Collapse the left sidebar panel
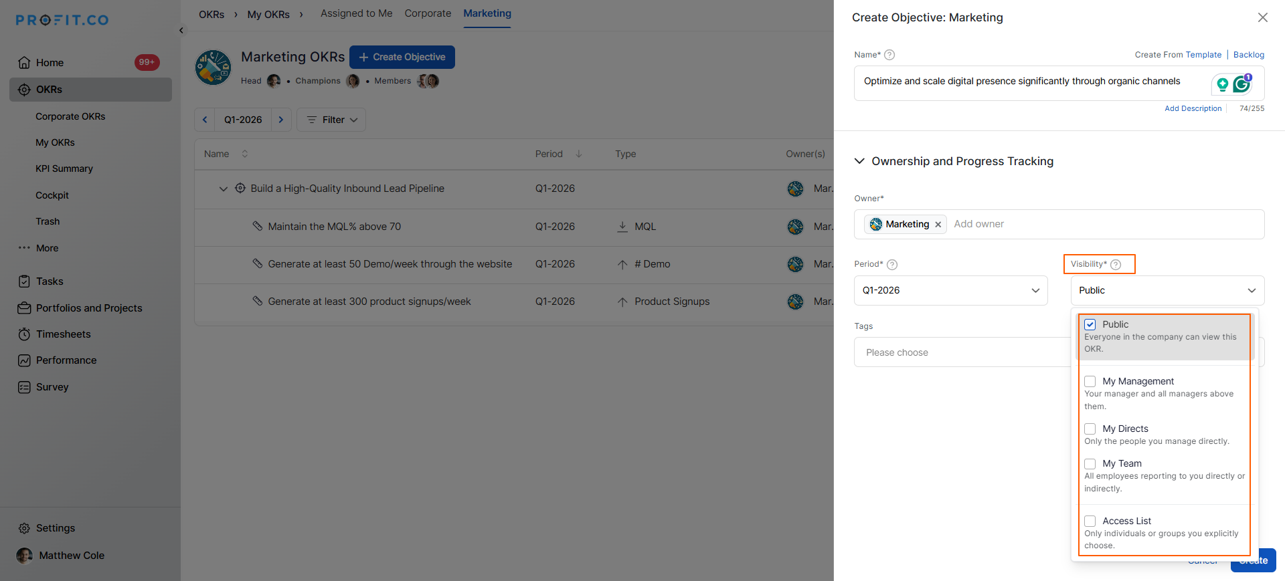Viewport: 1285px width, 581px height. tap(181, 30)
